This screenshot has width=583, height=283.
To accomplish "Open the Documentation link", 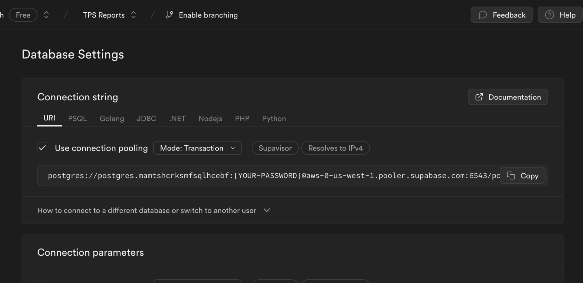I will coord(507,97).
